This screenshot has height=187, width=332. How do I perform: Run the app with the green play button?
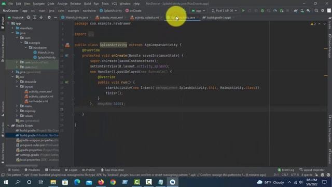243,10
